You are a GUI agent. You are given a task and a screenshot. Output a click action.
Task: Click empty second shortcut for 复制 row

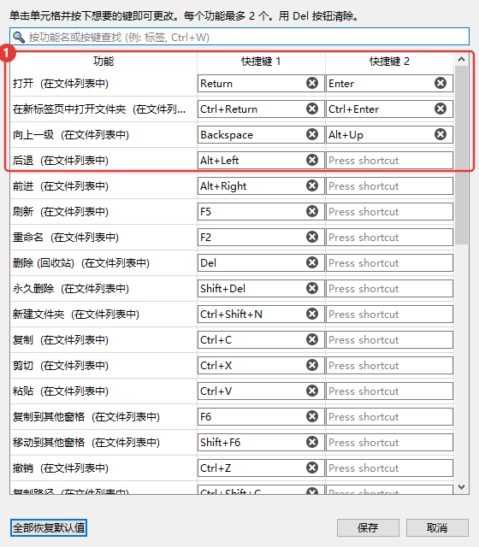390,340
